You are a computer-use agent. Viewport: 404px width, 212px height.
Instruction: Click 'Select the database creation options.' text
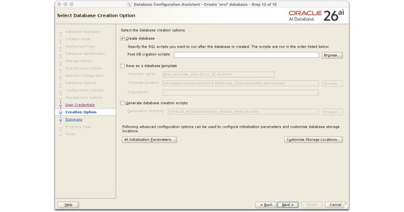pyautogui.click(x=153, y=30)
